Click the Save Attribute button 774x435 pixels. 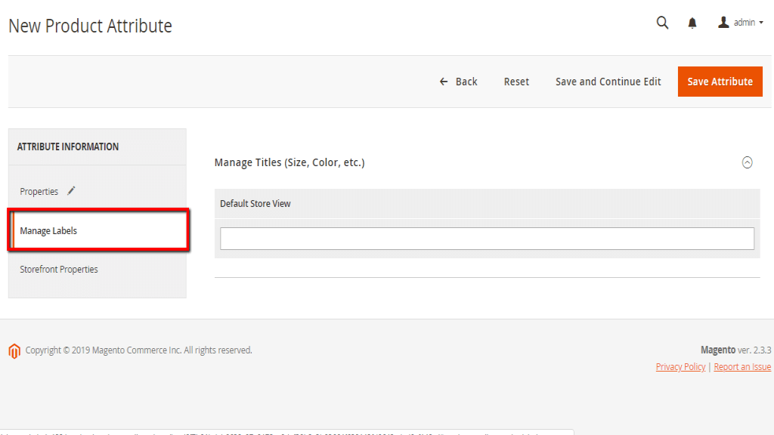click(x=720, y=82)
